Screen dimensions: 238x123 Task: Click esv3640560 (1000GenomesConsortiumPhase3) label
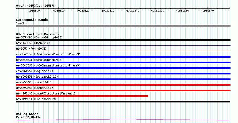pyautogui.click(x=48, y=65)
